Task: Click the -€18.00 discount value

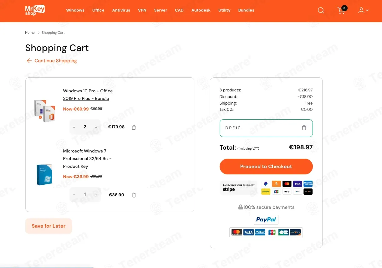Action: 305,97
